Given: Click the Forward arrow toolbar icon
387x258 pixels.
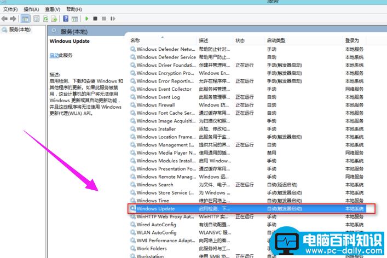Looking at the screenshot, I should coord(13,19).
